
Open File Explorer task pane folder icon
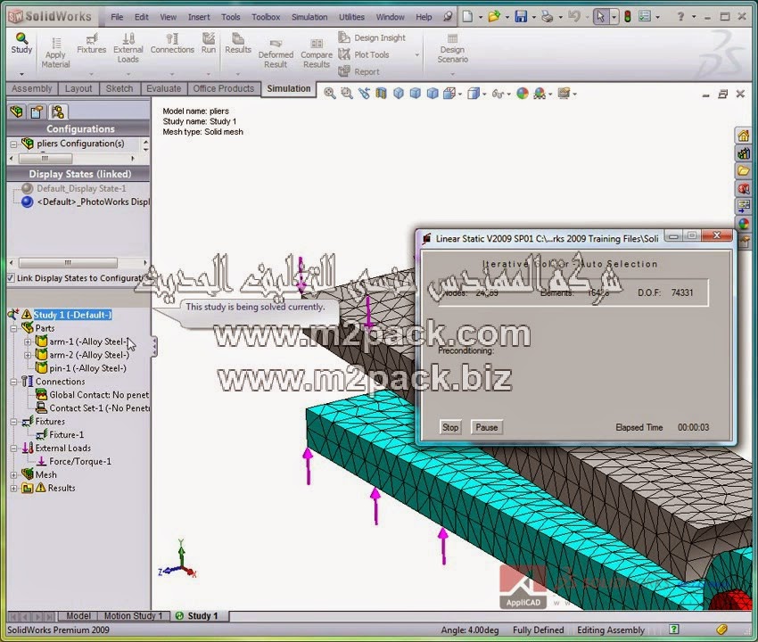pos(743,171)
